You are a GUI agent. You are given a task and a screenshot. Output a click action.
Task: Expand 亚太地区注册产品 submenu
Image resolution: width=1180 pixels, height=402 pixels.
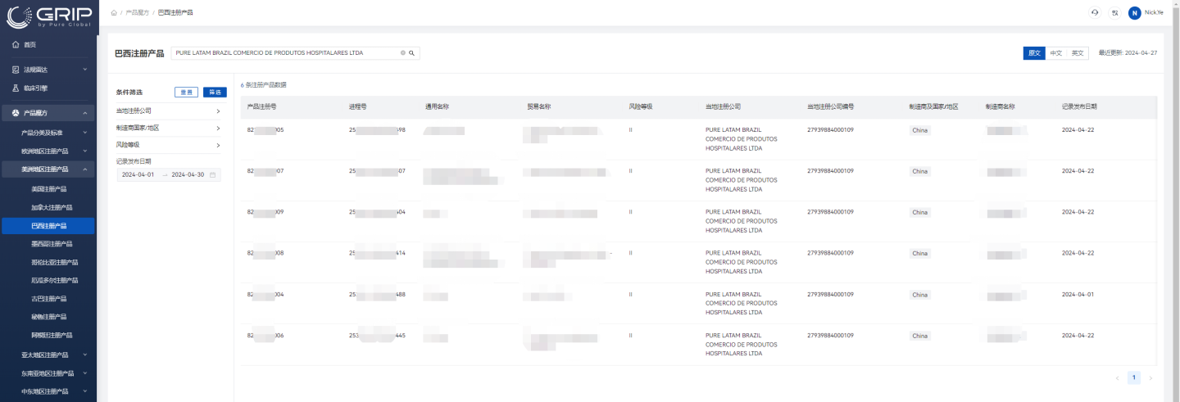click(x=85, y=355)
